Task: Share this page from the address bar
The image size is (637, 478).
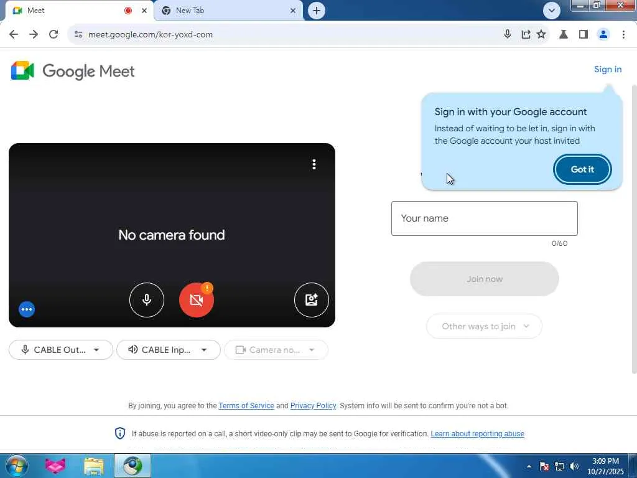Action: coord(526,35)
